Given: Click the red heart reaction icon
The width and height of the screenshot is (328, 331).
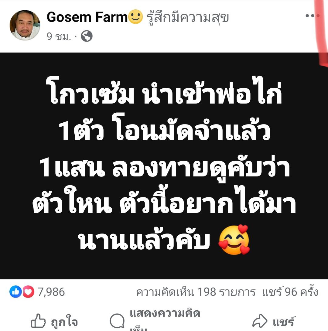Looking at the screenshot, I should tap(28, 292).
